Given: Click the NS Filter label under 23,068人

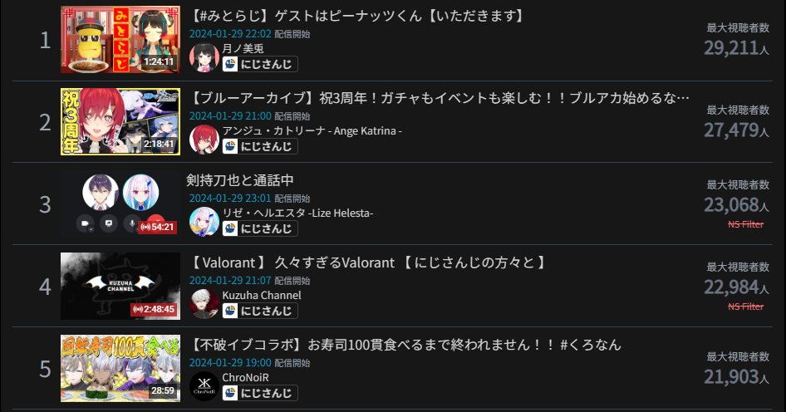Looking at the screenshot, I should coord(745,224).
